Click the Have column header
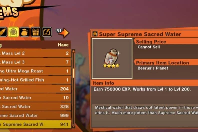The height and width of the screenshot is (132, 198). tap(63, 45)
